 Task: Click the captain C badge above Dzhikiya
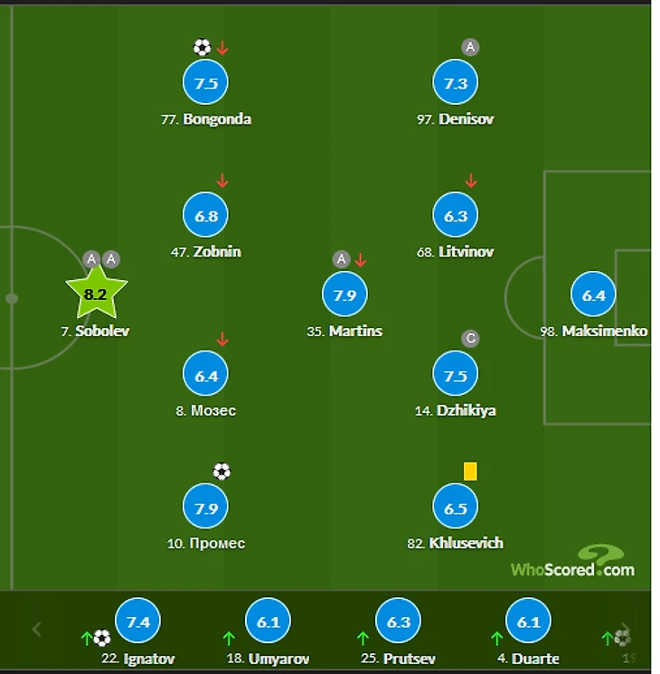coord(470,339)
